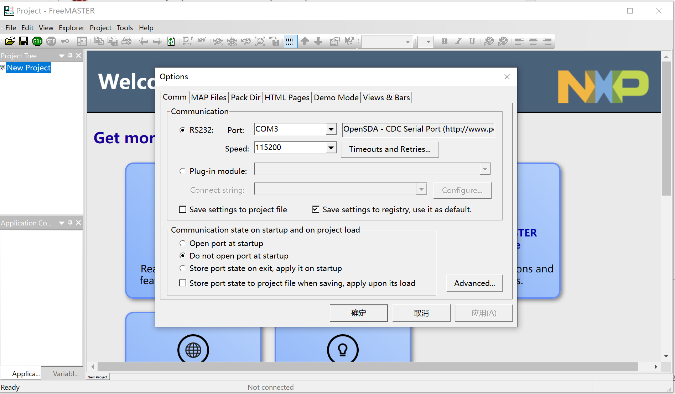Open the Port COM3 dropdown
The image size is (675, 394).
(x=331, y=129)
